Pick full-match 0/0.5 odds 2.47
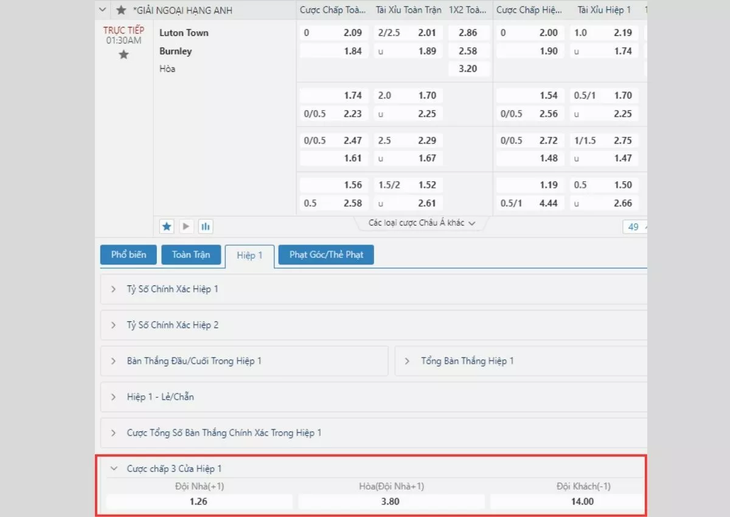Screen dimensions: 730x517 (333, 141)
